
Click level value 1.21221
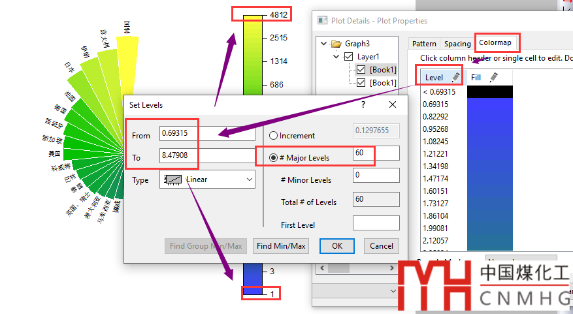(x=435, y=153)
